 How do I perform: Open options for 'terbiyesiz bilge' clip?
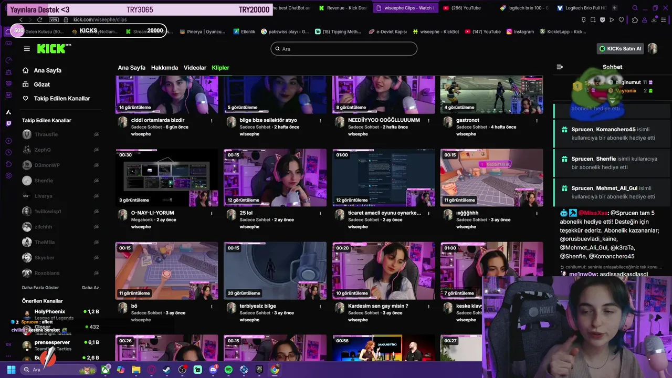pos(320,306)
